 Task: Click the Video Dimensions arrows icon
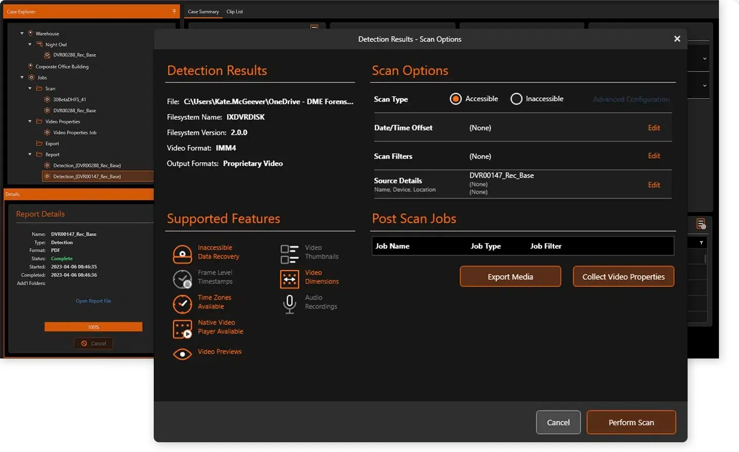289,279
